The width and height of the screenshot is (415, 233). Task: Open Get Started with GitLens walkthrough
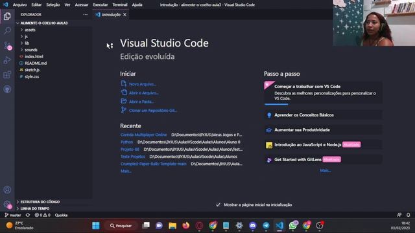[x=323, y=159]
